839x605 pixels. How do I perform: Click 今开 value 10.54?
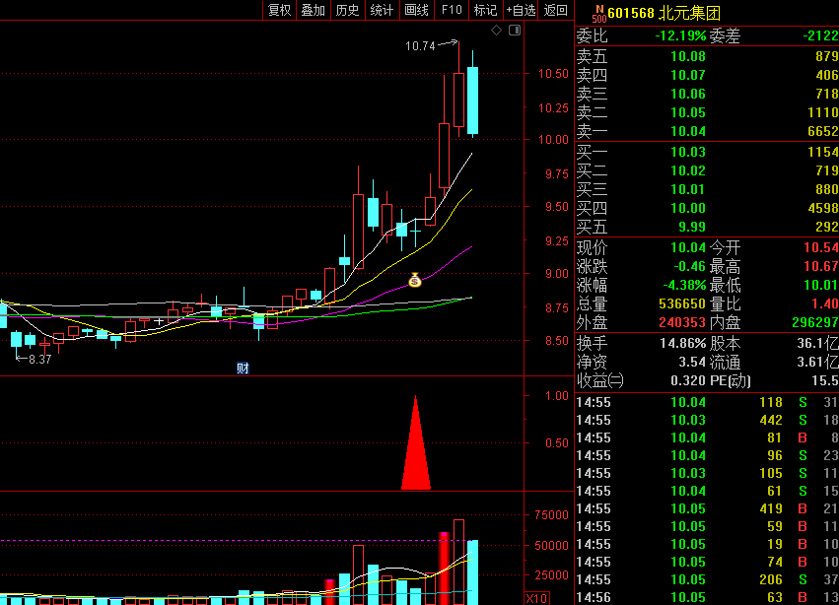click(821, 247)
